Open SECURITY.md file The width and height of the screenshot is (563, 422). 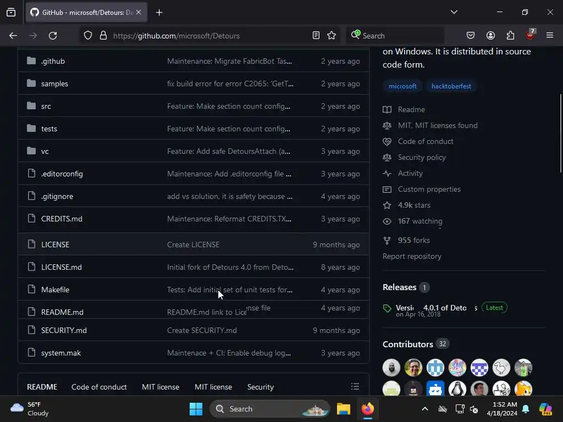(x=64, y=330)
